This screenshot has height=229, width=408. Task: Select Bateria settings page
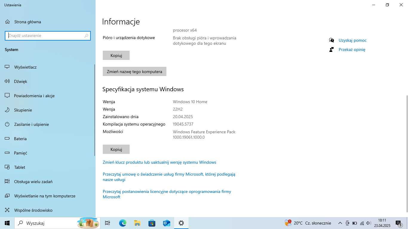tap(20, 139)
